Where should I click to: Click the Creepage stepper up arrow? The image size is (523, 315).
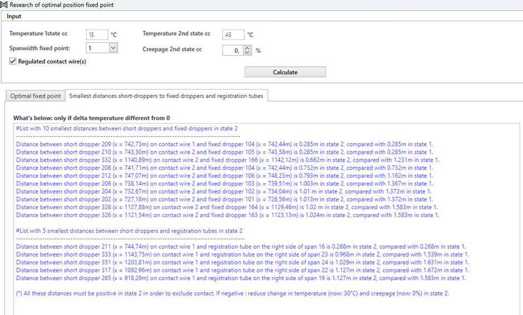click(x=247, y=48)
